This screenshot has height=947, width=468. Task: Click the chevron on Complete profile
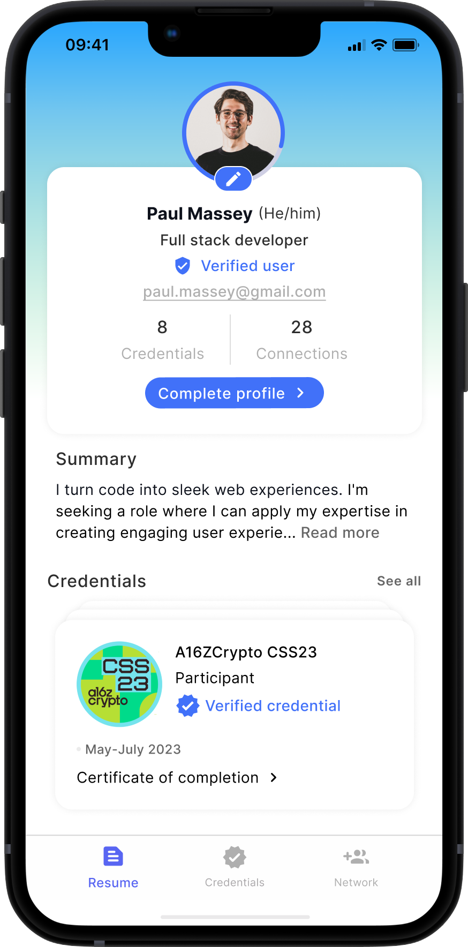tap(300, 393)
